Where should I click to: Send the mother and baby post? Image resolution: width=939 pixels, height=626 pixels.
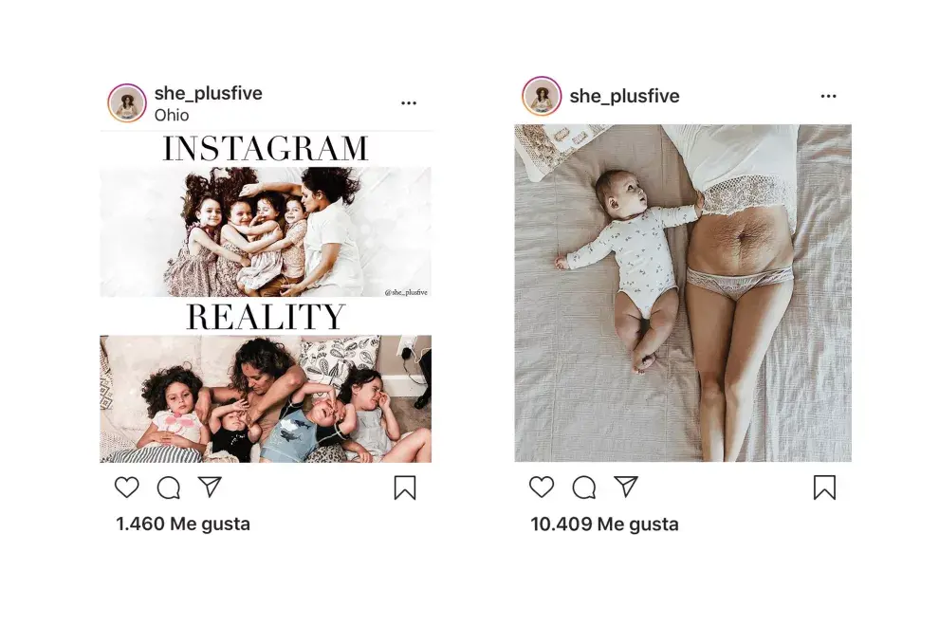tap(626, 487)
